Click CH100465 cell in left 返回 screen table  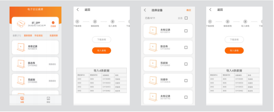pos(108,79)
